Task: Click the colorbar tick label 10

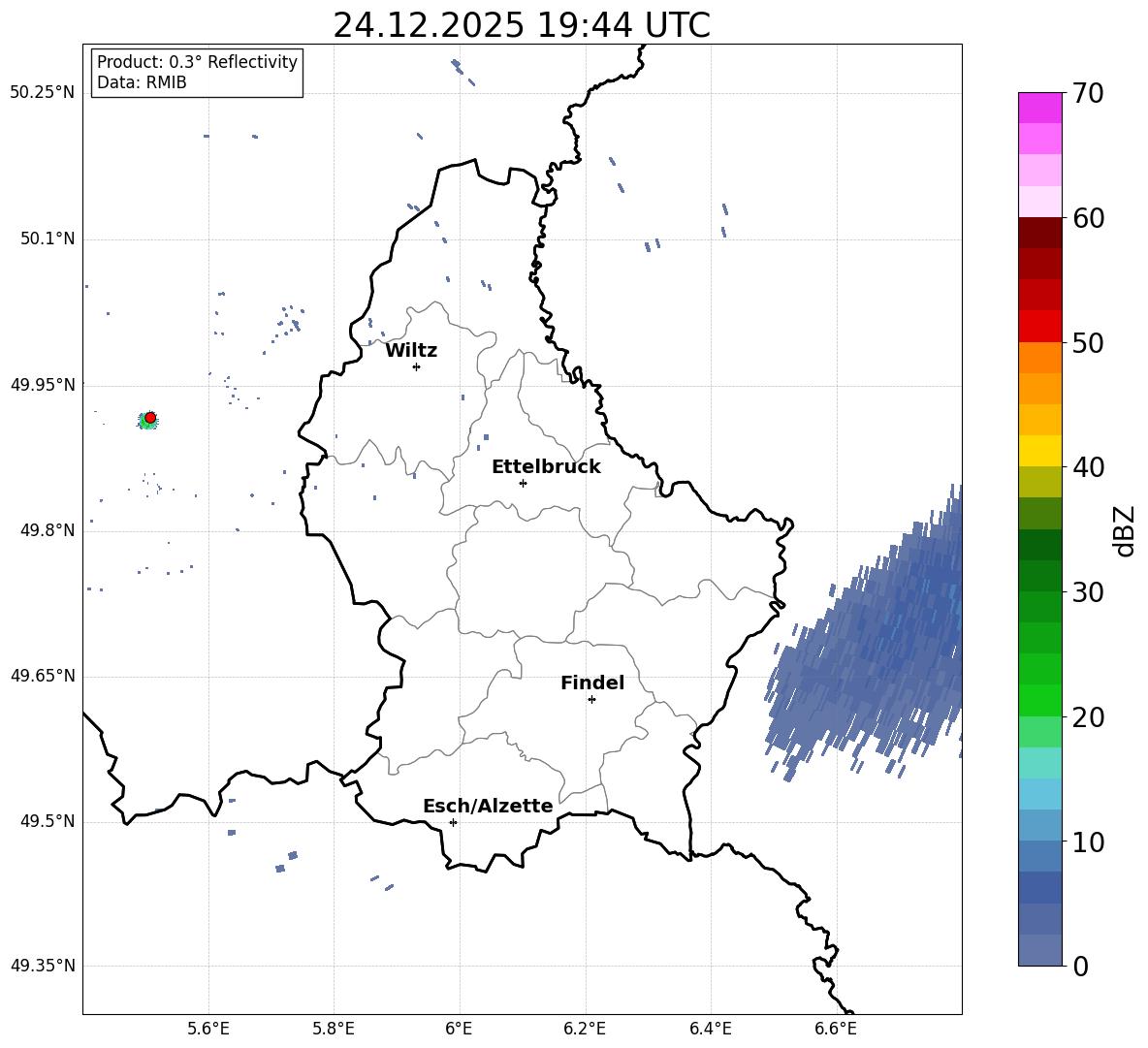Action: click(x=1088, y=842)
